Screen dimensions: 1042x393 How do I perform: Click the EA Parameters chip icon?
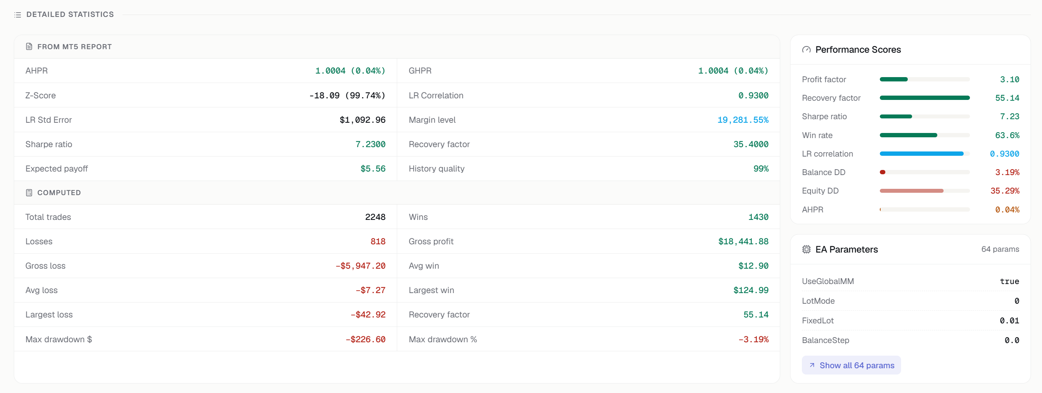pyautogui.click(x=806, y=249)
